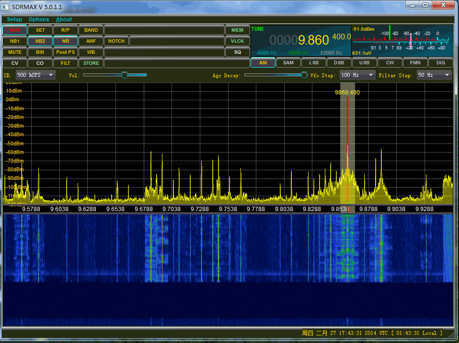
Task: Select DIG digital mode
Action: (x=441, y=62)
